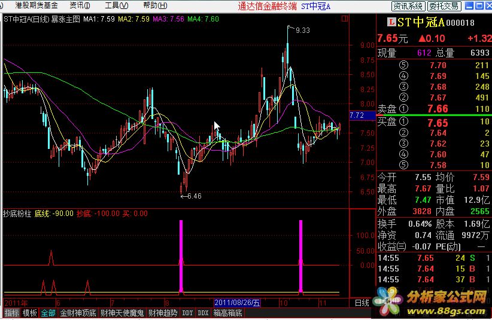
Task: Click buy level ④ price 7.60
Action: click(x=438, y=154)
